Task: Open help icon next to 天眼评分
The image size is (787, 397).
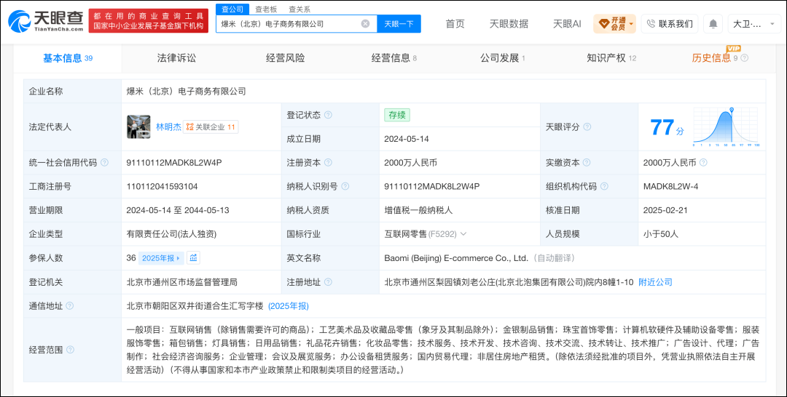Action: (587, 127)
